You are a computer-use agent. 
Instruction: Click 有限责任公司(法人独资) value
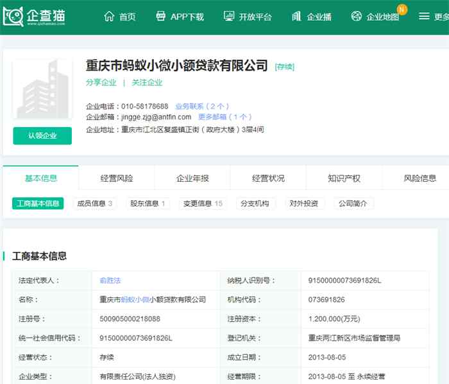click(137, 376)
